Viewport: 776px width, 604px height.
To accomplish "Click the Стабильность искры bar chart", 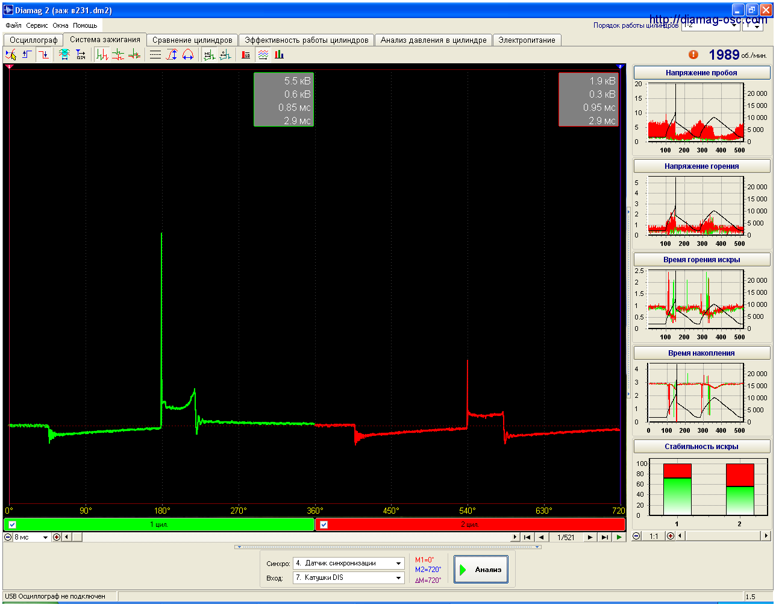I will pyautogui.click(x=701, y=493).
